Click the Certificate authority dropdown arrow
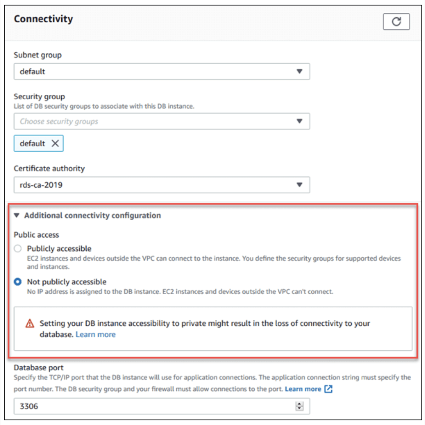The height and width of the screenshot is (425, 425). pos(300,185)
